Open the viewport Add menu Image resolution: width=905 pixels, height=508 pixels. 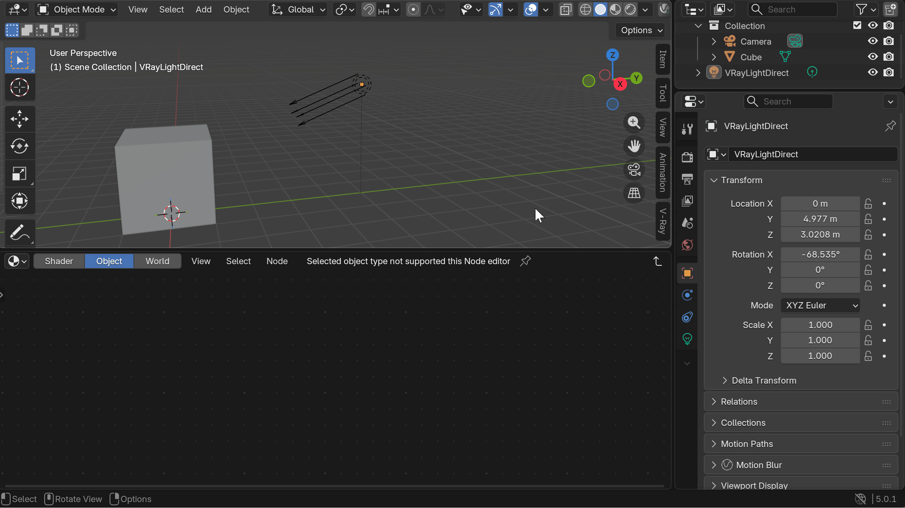pyautogui.click(x=204, y=9)
